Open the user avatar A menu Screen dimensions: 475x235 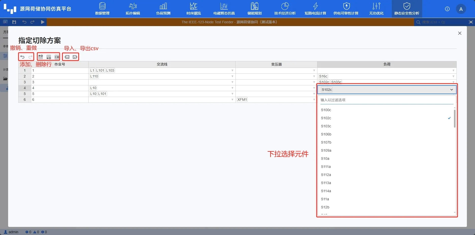461,9
